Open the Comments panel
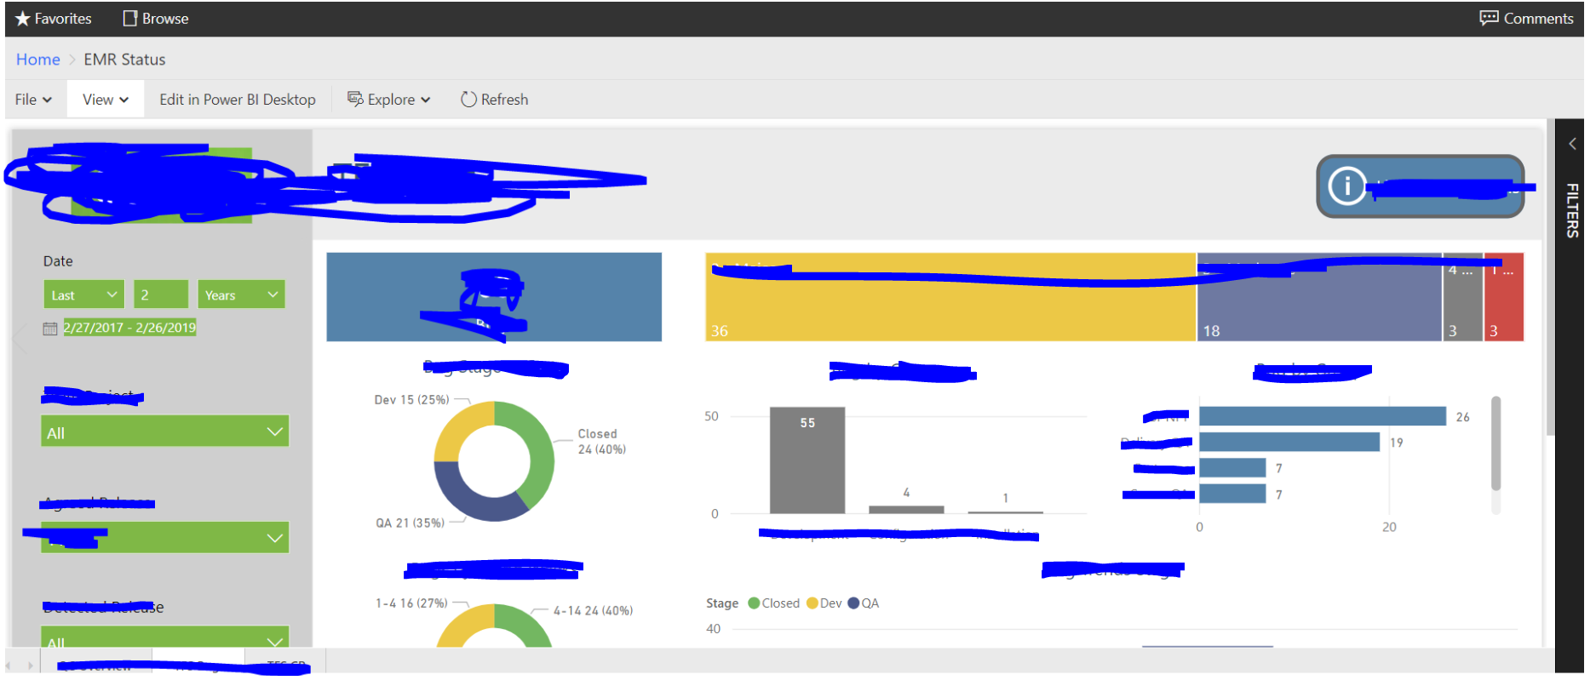1596x686 pixels. click(x=1525, y=19)
